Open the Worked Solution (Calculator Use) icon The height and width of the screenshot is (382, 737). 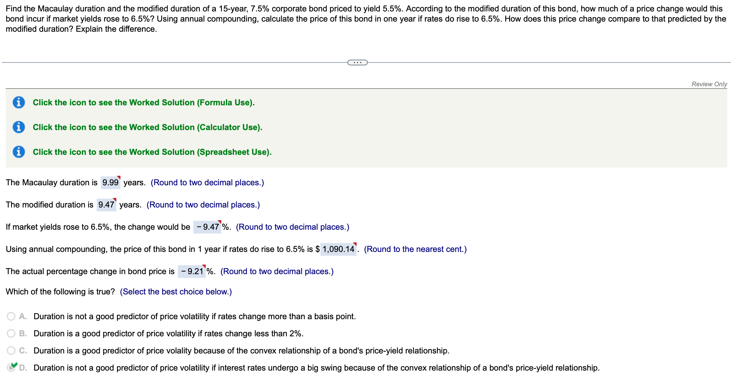(x=19, y=127)
